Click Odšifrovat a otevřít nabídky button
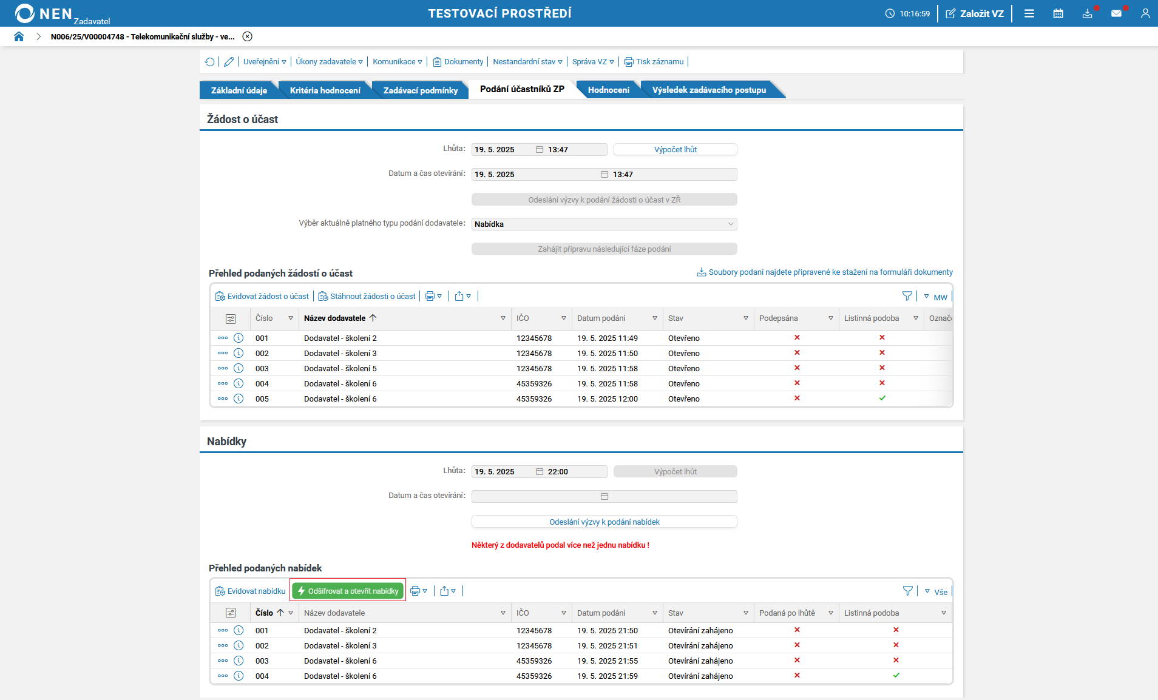Viewport: 1158px width, 700px height. click(348, 591)
